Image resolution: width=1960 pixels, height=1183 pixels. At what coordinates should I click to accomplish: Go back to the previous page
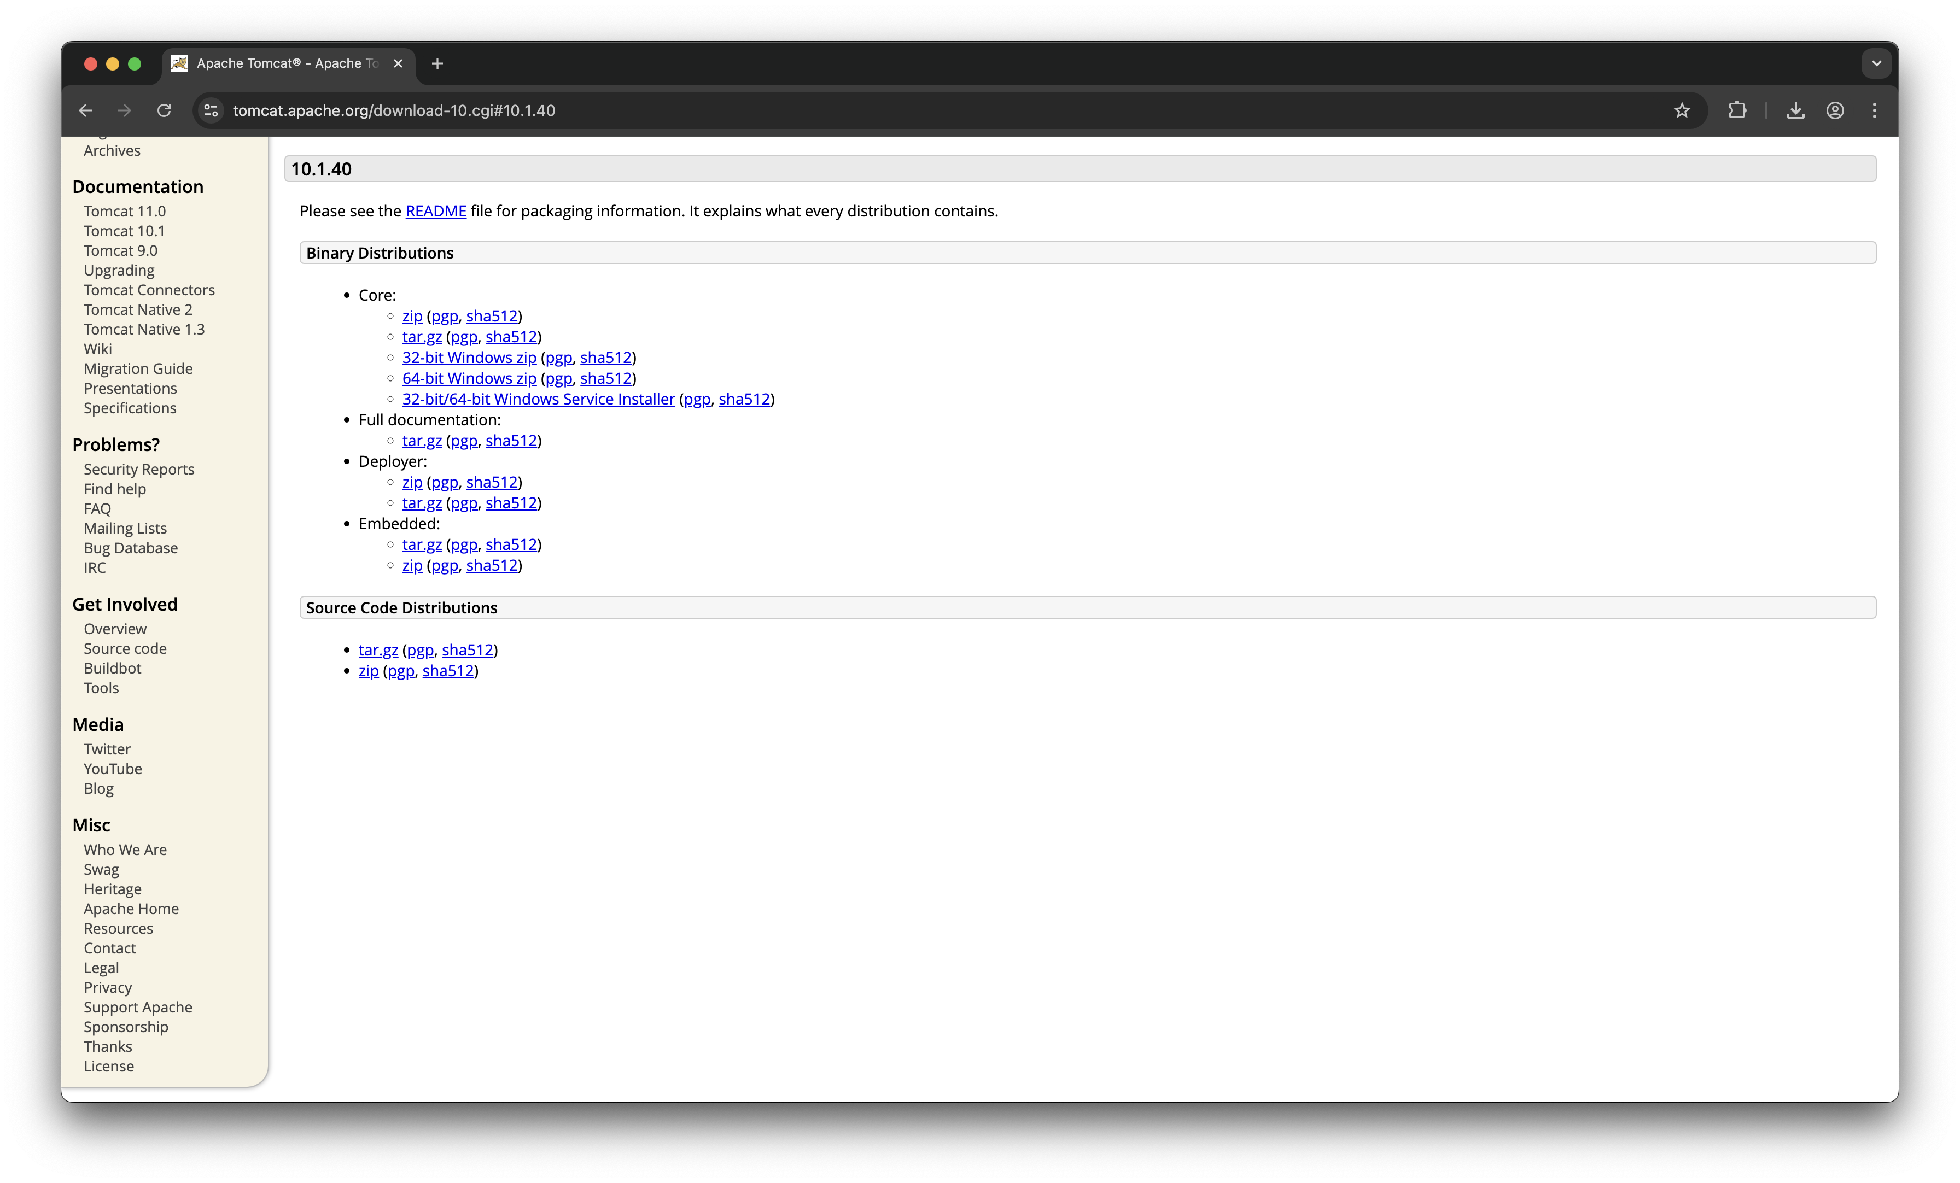pos(85,110)
